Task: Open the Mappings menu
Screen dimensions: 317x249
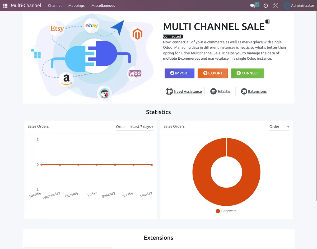Action: point(76,6)
